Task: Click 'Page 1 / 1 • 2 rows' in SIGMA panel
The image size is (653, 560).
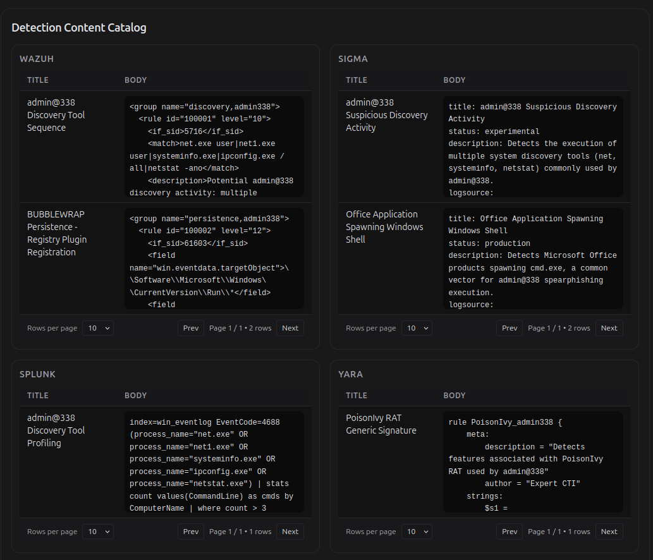Action: tap(559, 328)
